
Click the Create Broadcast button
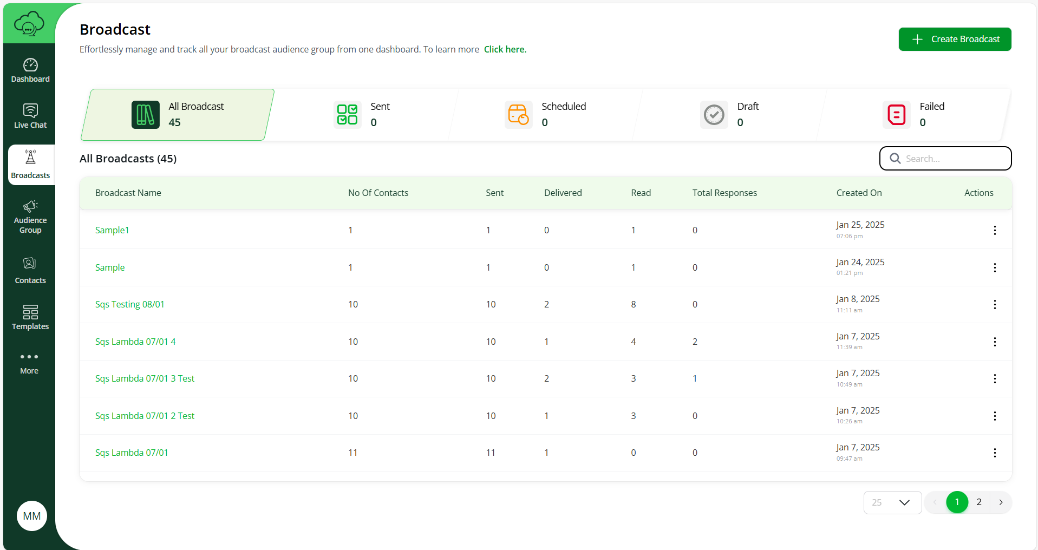pos(955,39)
